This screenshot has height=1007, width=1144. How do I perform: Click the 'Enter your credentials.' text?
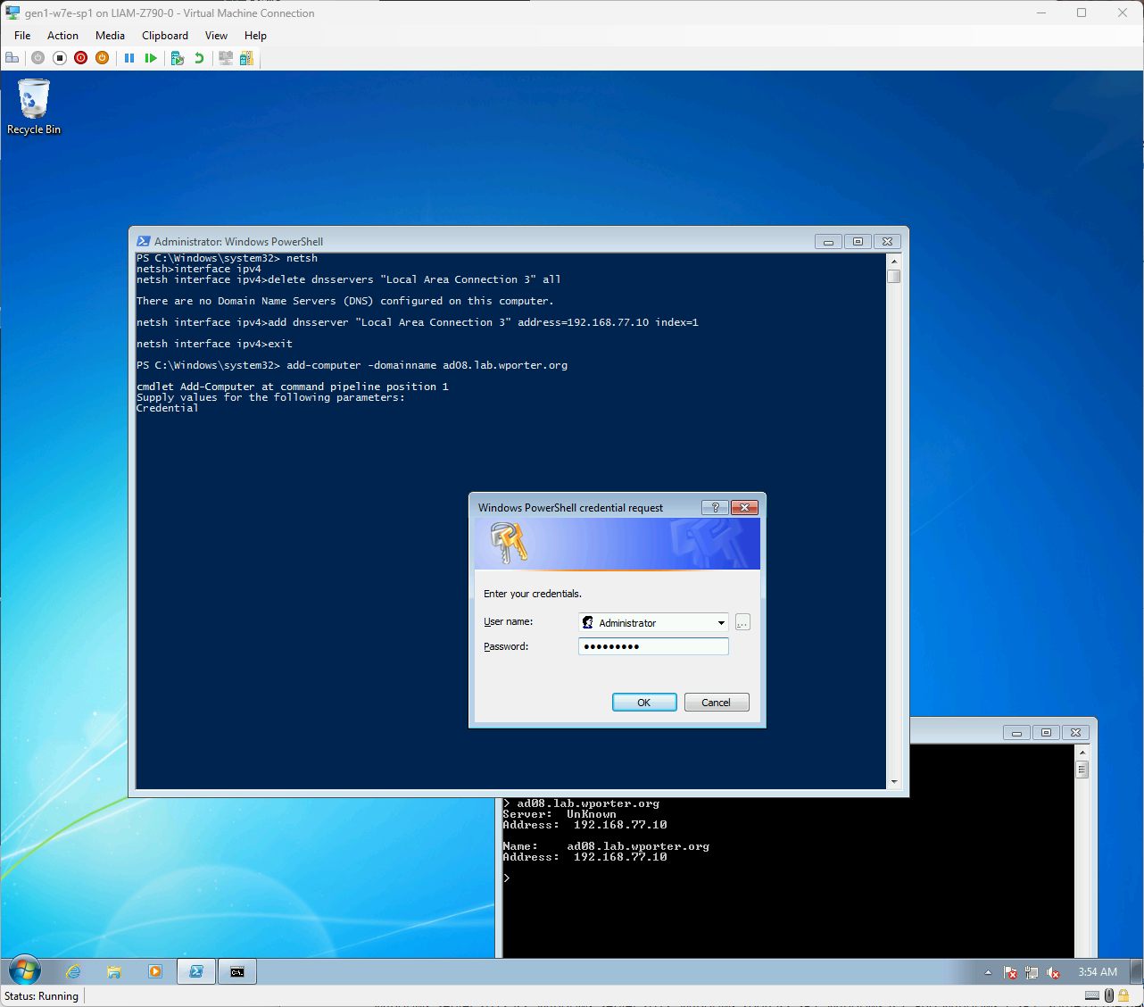pyautogui.click(x=533, y=594)
